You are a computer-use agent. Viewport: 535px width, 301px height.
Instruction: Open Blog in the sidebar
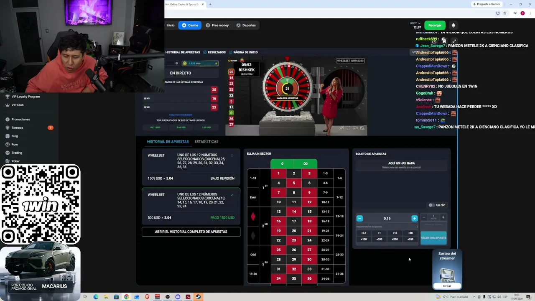tap(15, 136)
